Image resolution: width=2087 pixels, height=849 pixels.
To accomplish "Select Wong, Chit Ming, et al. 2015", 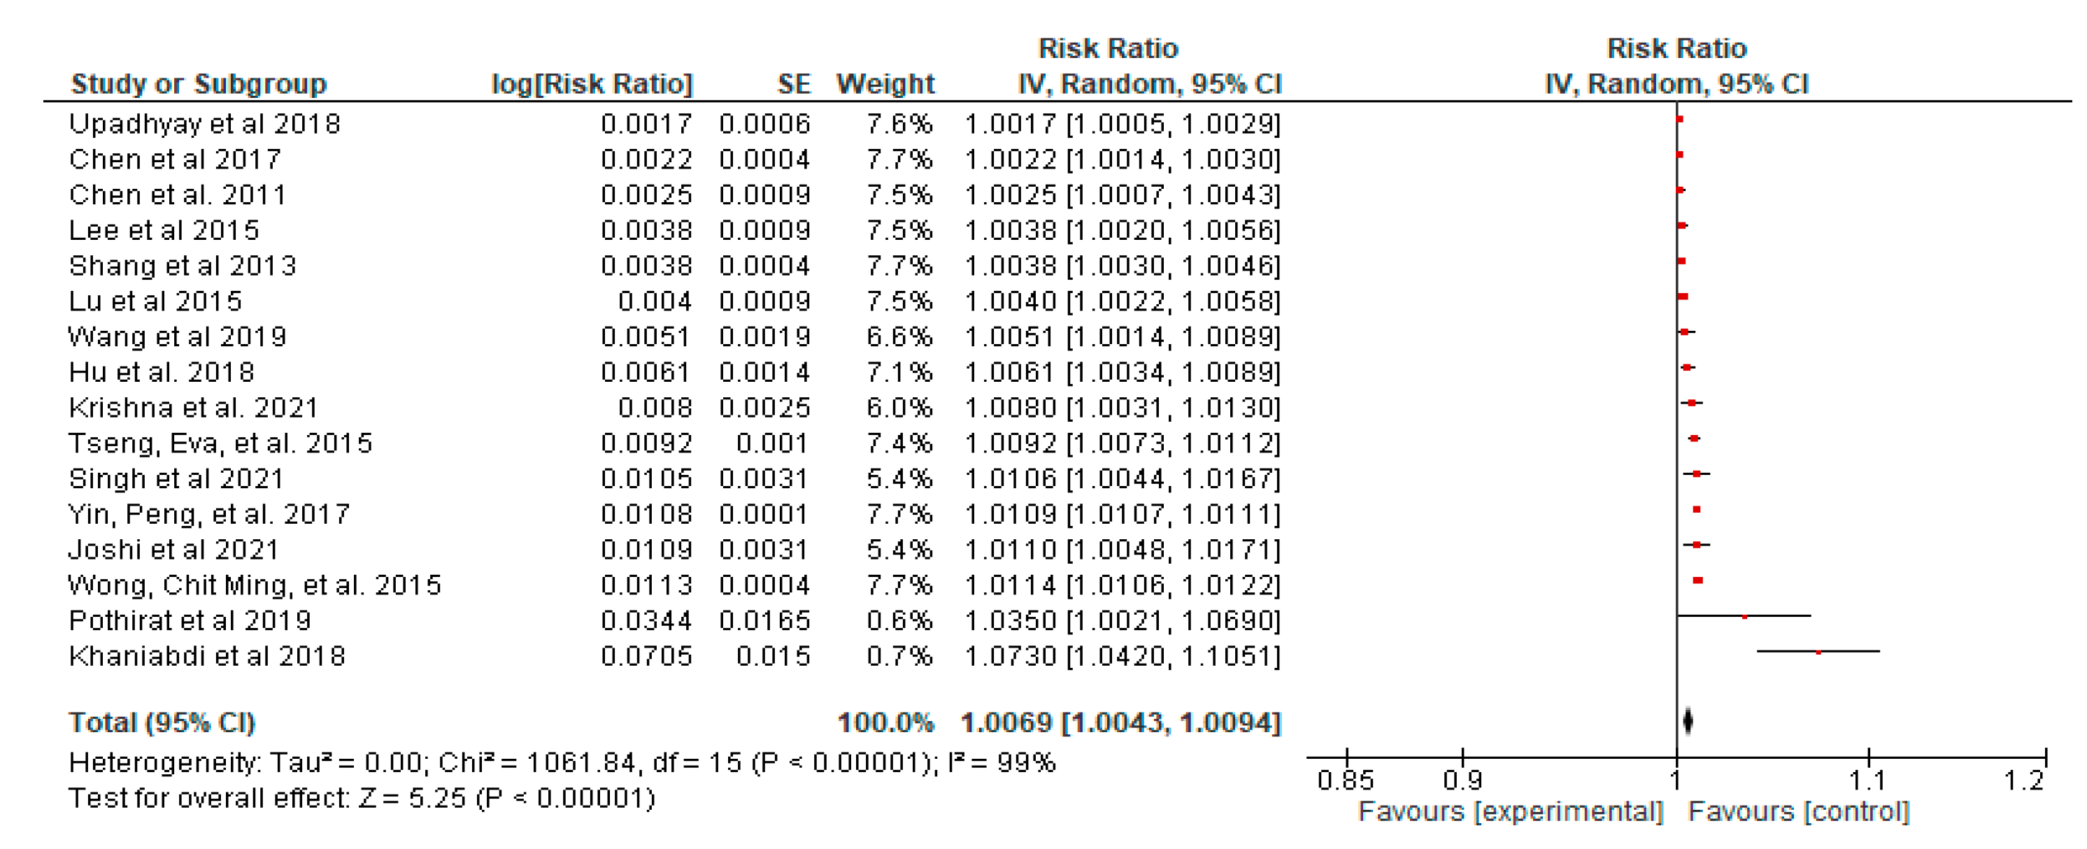I will pos(255,585).
